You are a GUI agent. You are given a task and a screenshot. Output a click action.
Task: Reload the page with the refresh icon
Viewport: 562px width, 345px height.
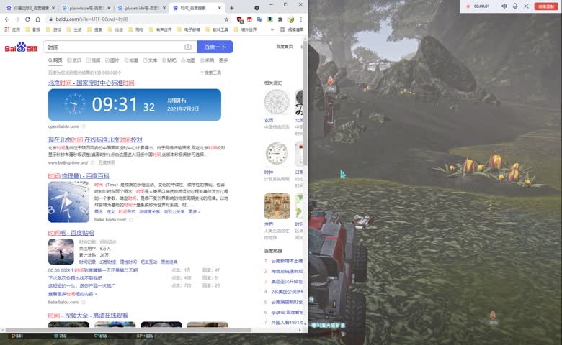[27, 19]
